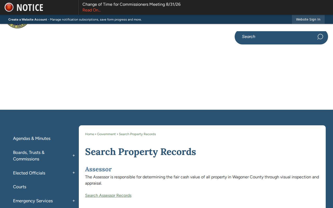Go to Home breadcrumb link

click(89, 134)
